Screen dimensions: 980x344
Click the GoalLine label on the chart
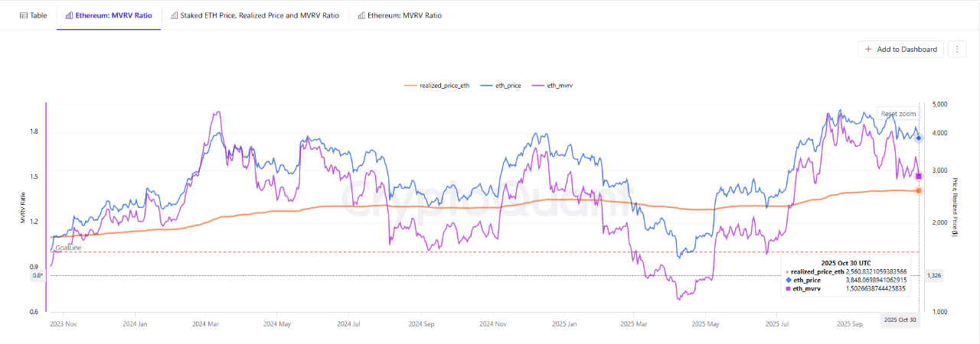click(68, 248)
